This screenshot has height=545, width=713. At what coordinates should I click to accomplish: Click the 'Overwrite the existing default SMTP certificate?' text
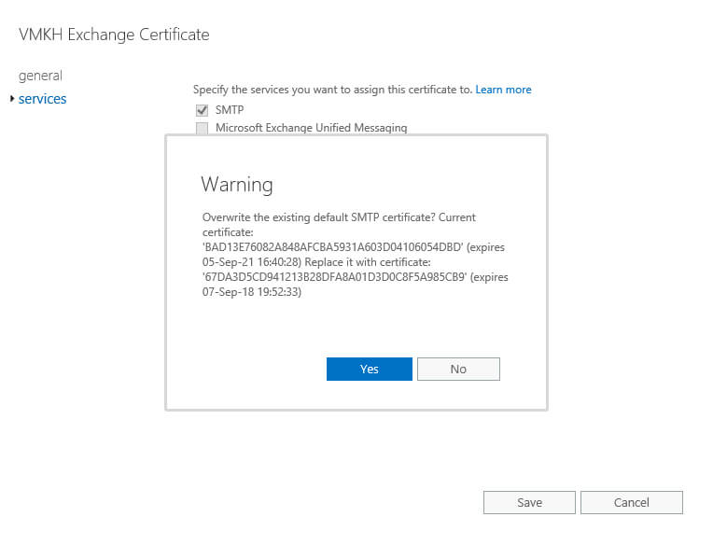coord(319,217)
